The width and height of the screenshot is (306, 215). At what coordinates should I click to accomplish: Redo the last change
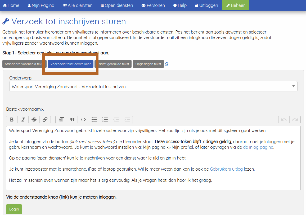point(295,119)
